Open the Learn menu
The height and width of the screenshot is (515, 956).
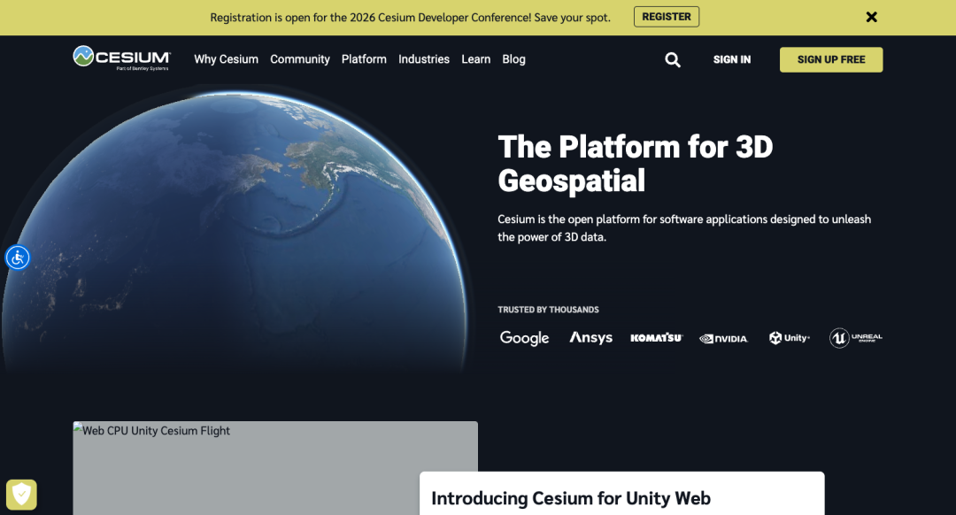tap(475, 59)
